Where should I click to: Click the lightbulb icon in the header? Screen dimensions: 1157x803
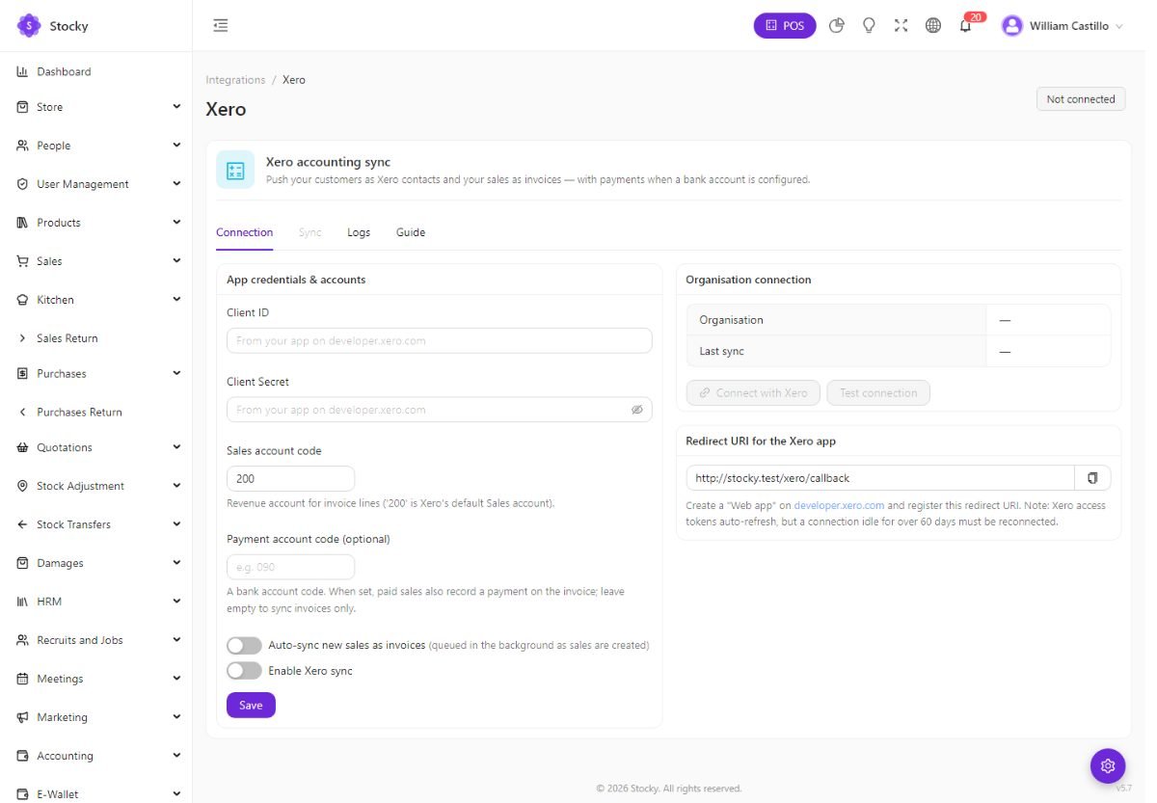869,26
